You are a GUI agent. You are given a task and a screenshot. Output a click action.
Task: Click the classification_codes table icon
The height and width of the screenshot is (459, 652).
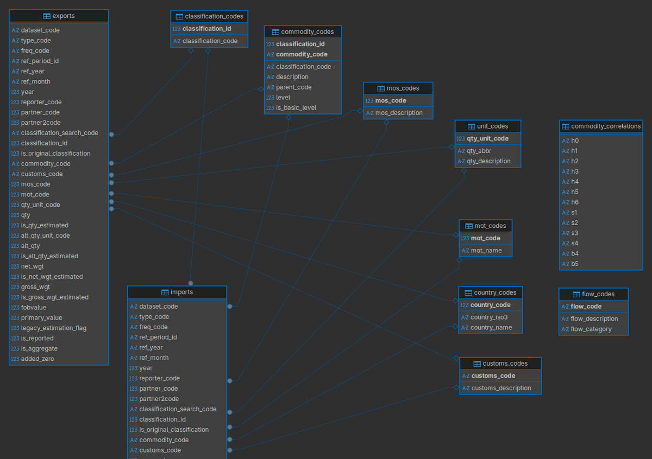coord(179,16)
